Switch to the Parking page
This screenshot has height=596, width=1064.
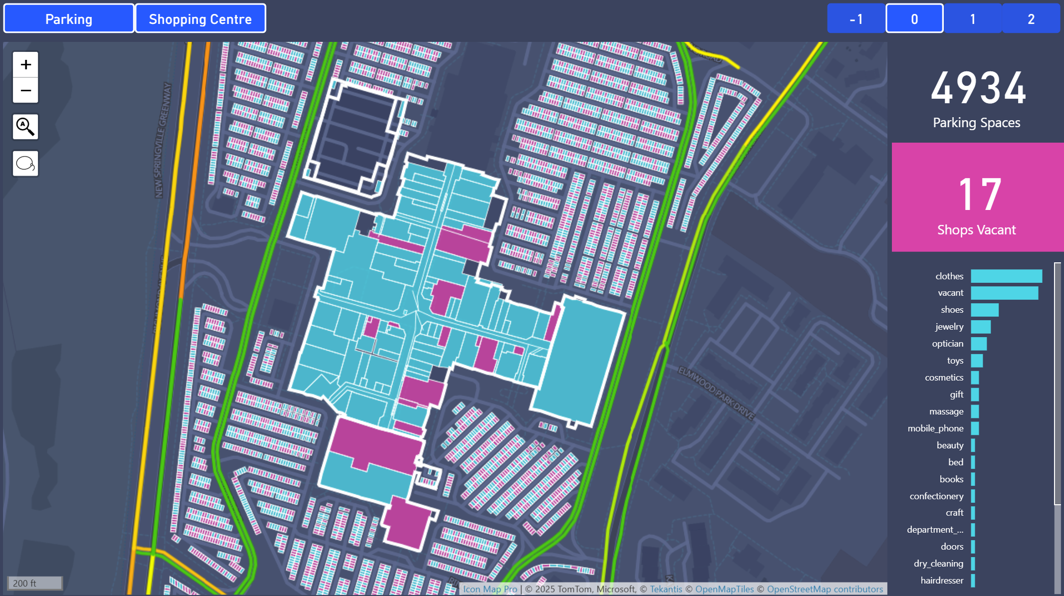[x=68, y=18]
